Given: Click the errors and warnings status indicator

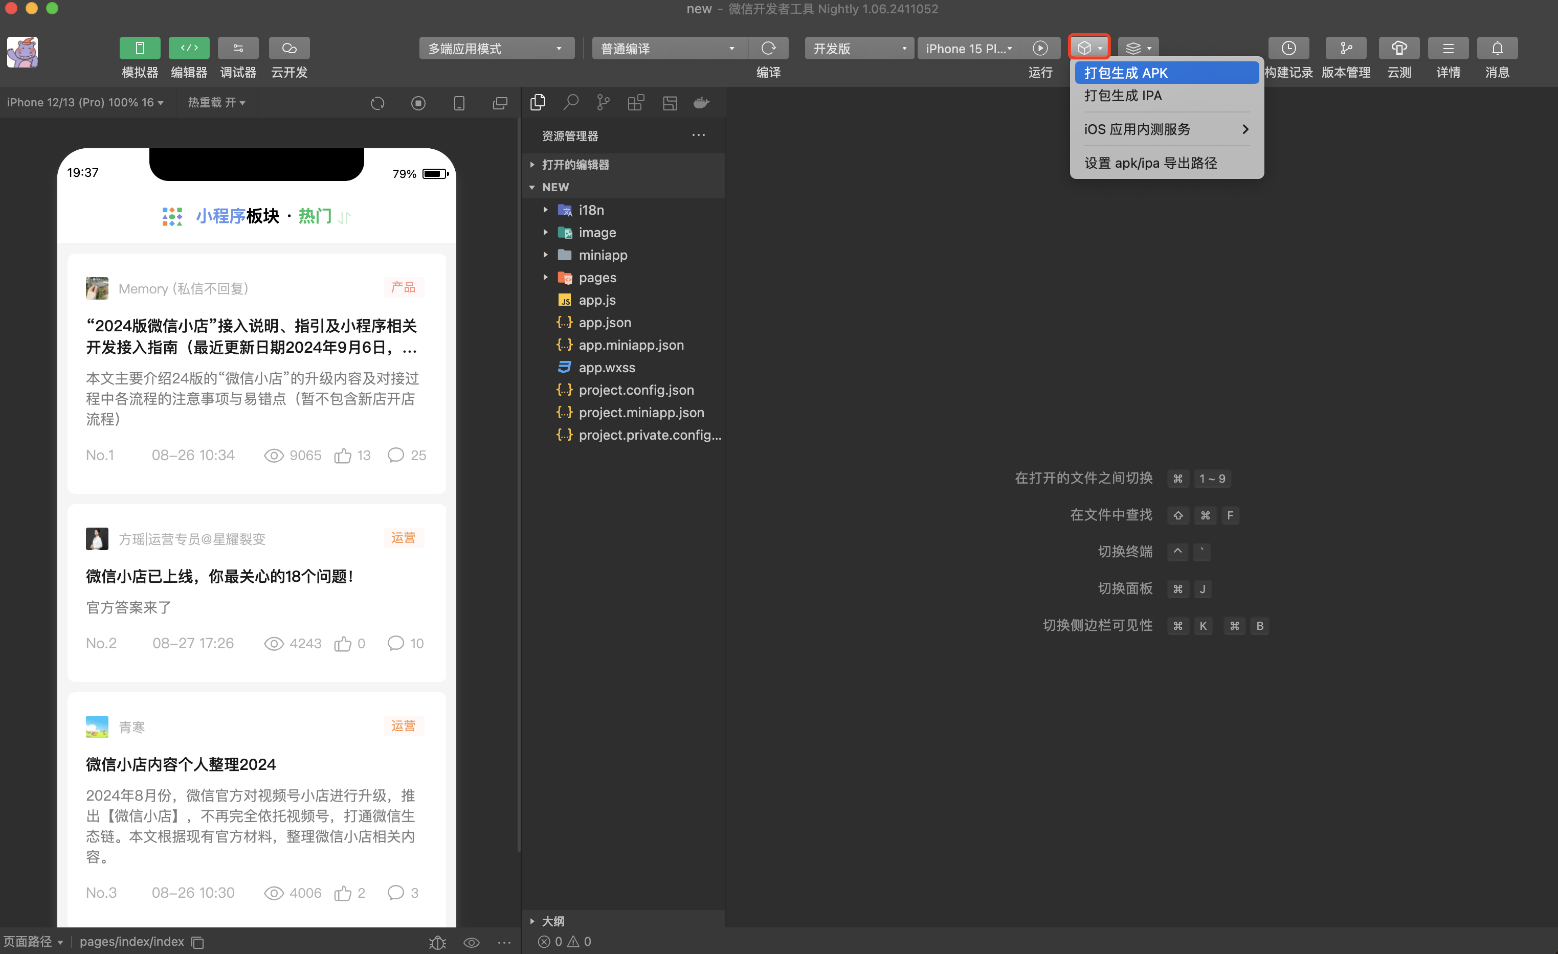Looking at the screenshot, I should [564, 941].
